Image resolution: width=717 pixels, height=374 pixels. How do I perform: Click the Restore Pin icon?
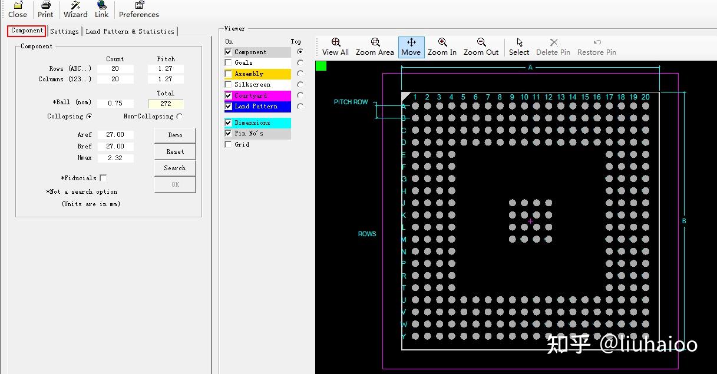(596, 47)
